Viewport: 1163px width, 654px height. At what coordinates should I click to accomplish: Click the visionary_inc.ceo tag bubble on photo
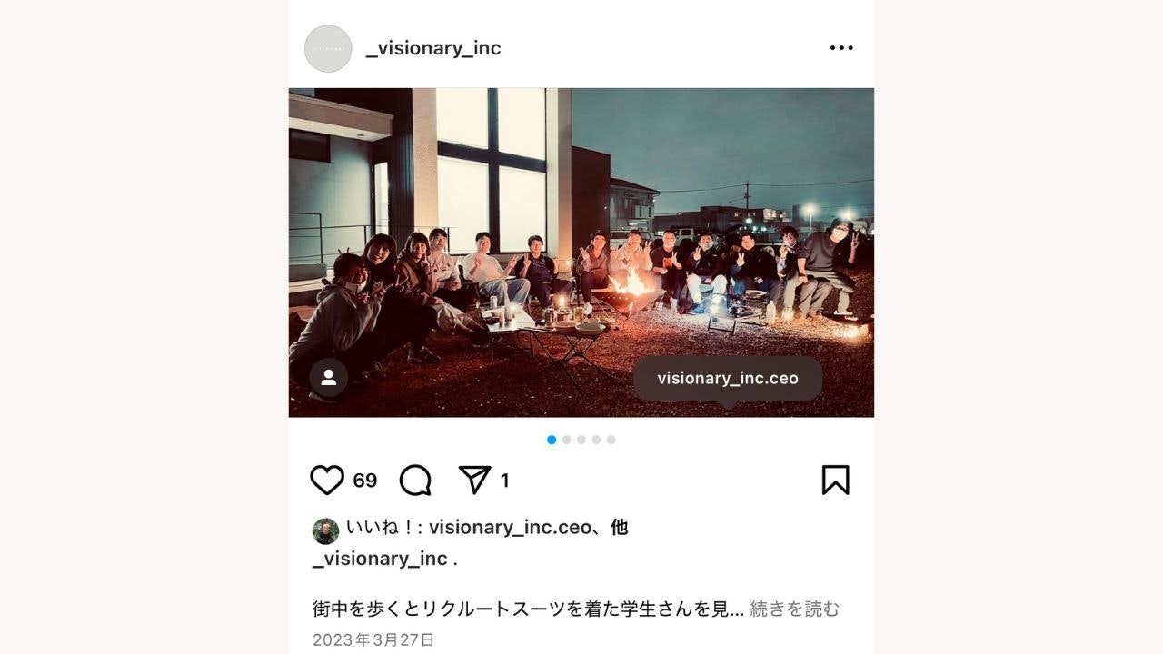728,378
